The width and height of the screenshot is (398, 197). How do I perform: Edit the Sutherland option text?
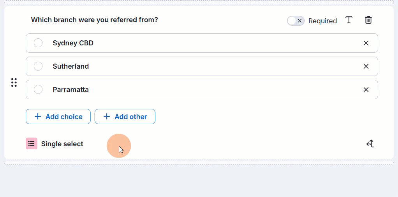click(71, 66)
